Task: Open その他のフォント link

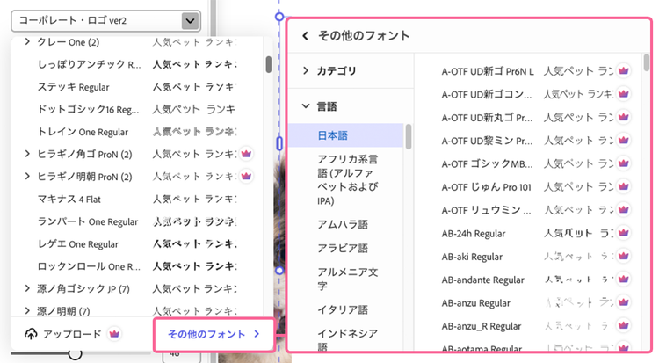Action: [214, 334]
